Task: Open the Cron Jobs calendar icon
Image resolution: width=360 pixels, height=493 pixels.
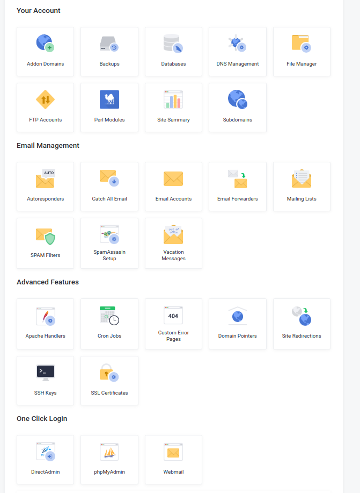Action: (x=109, y=316)
